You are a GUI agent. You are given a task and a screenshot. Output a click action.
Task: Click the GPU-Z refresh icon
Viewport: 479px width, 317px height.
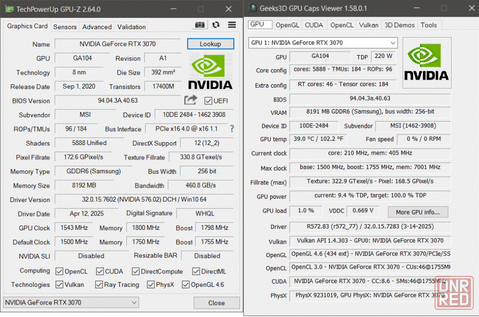(x=216, y=25)
